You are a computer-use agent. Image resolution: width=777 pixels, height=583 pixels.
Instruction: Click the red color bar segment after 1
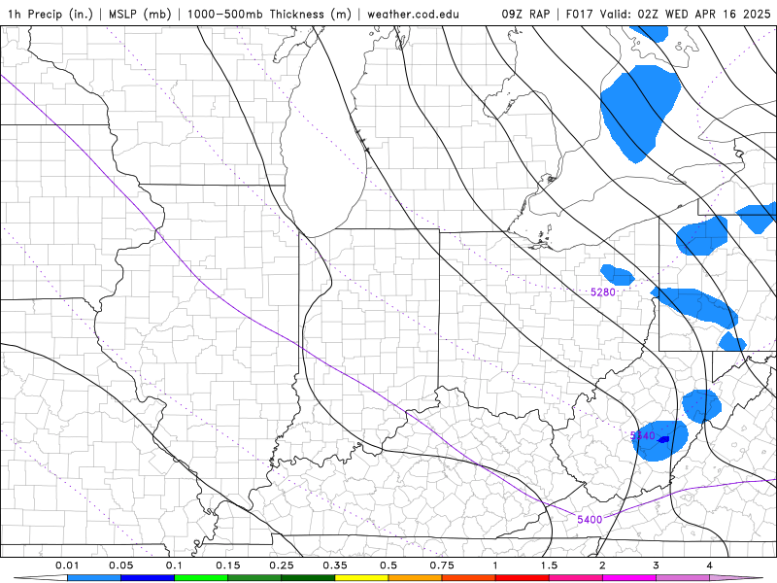[523, 578]
